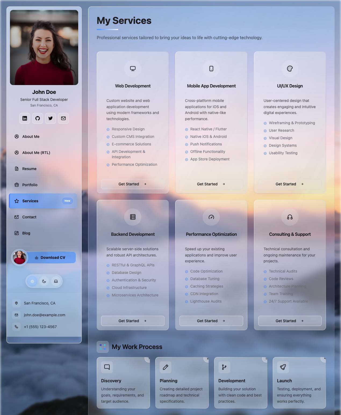This screenshot has width=341, height=415.
Task: Click the GitHub social icon
Action: pos(38,118)
